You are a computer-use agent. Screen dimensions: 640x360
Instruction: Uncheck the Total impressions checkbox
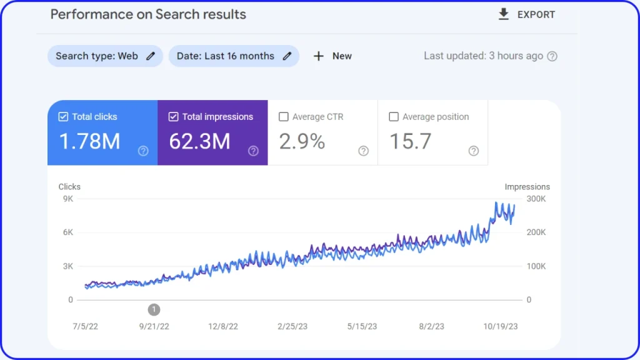point(173,117)
